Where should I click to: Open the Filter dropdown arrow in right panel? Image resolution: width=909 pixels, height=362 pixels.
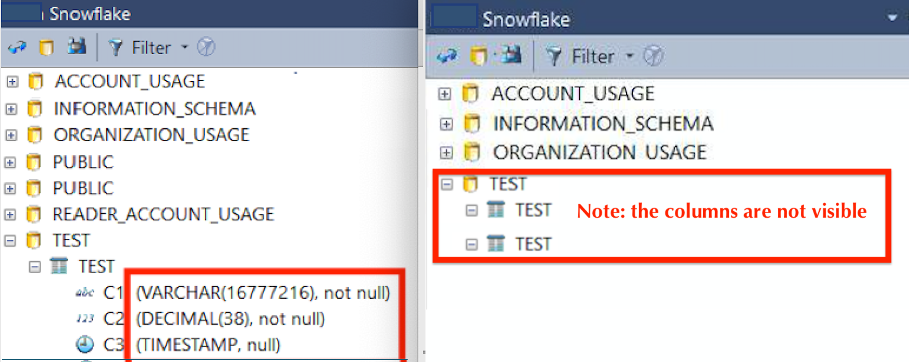tap(630, 56)
